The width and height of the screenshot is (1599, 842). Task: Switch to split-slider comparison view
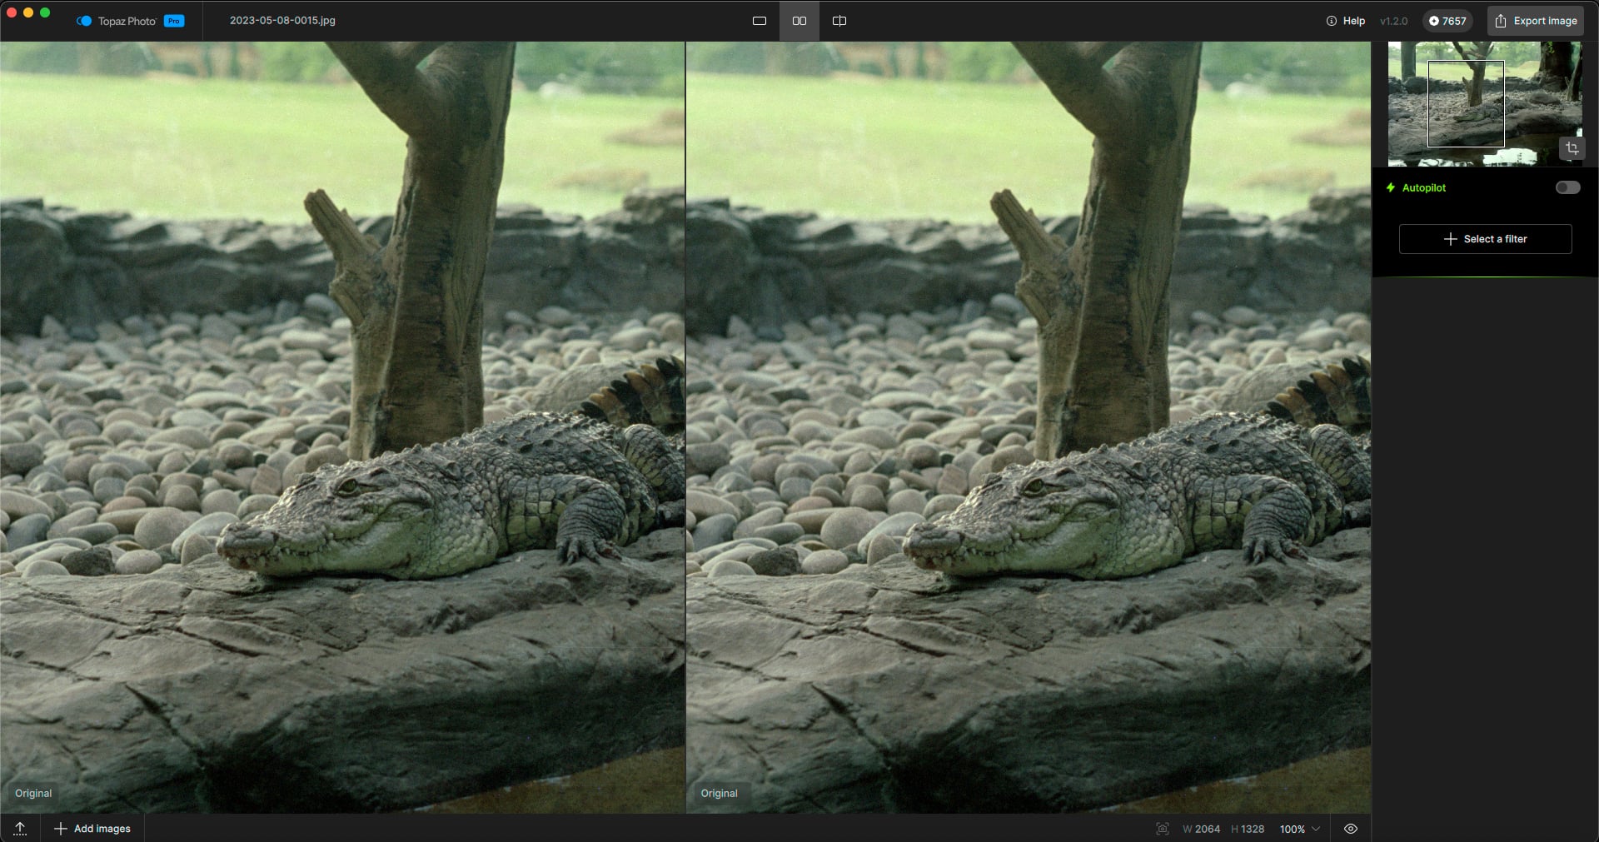coord(839,21)
